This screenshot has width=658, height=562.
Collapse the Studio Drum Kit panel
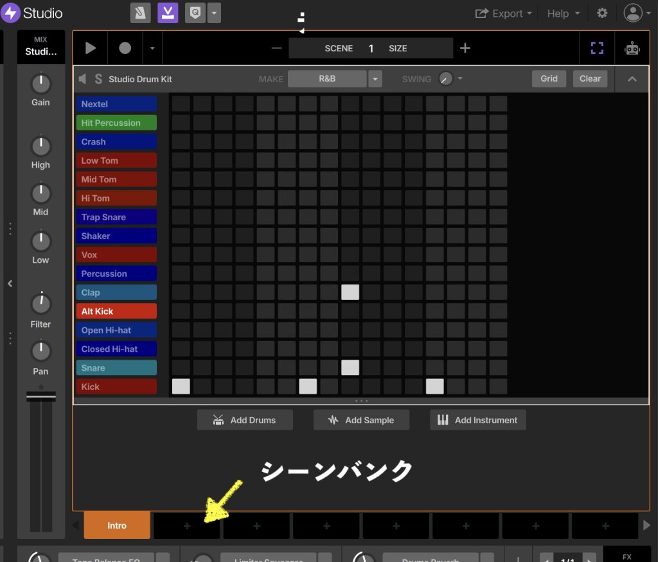coord(632,79)
